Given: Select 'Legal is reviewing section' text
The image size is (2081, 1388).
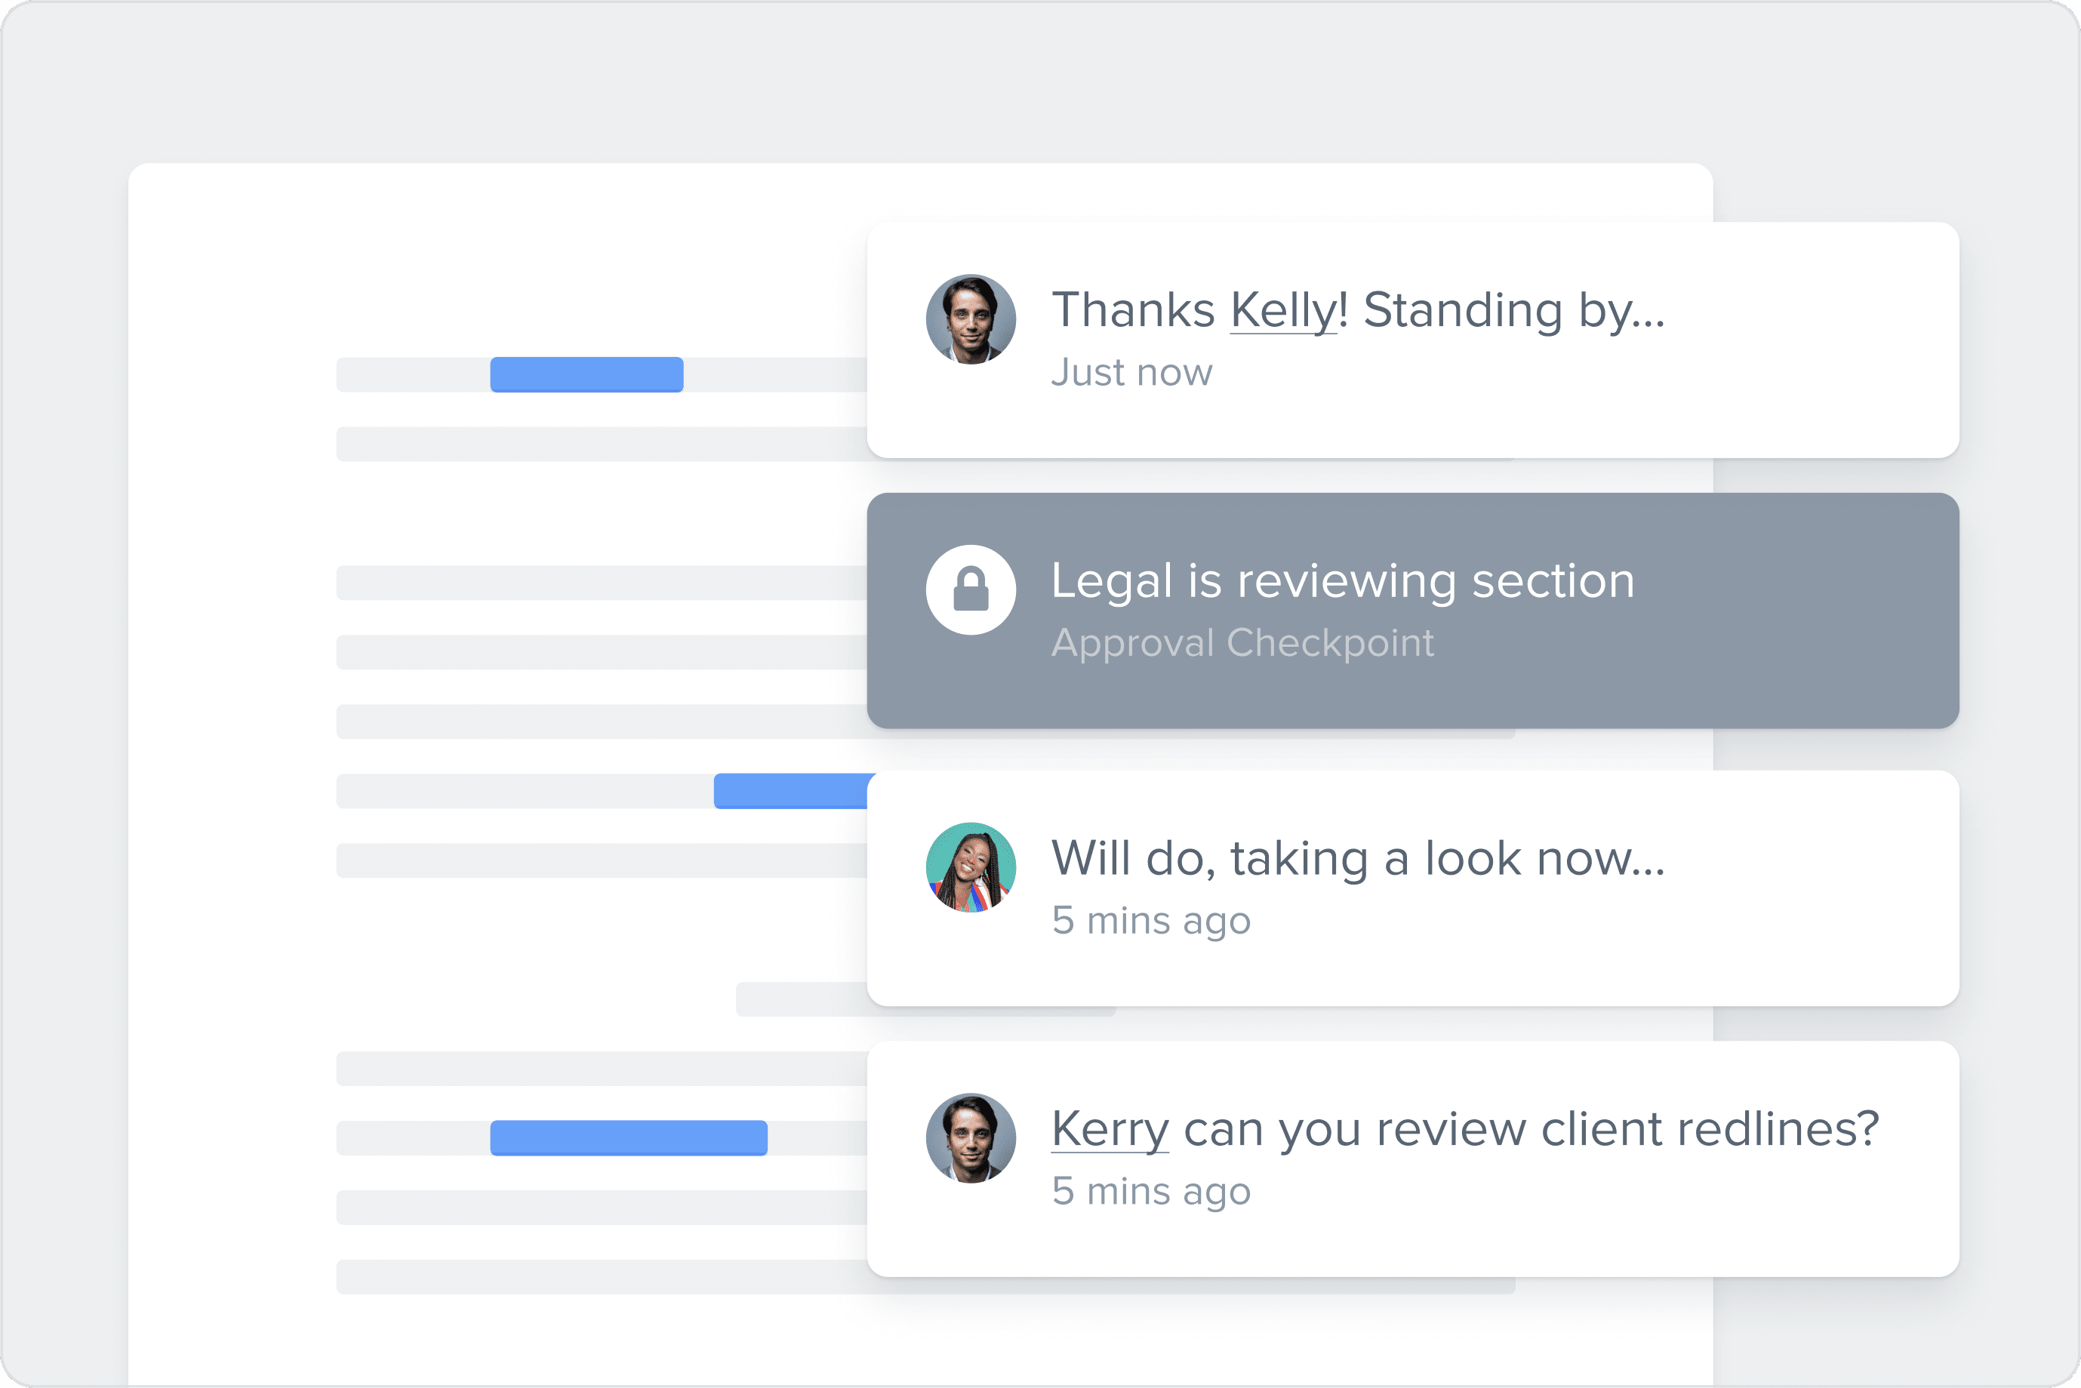Looking at the screenshot, I should pyautogui.click(x=1342, y=582).
